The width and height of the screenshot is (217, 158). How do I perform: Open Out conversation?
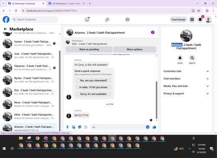click(30, 92)
